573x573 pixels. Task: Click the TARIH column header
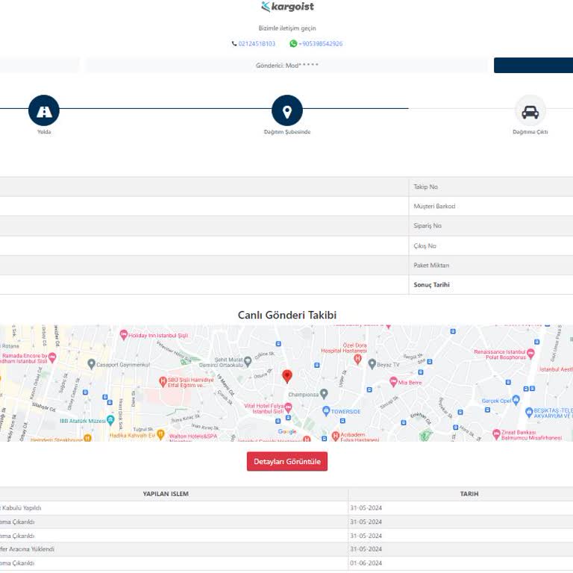pos(469,494)
